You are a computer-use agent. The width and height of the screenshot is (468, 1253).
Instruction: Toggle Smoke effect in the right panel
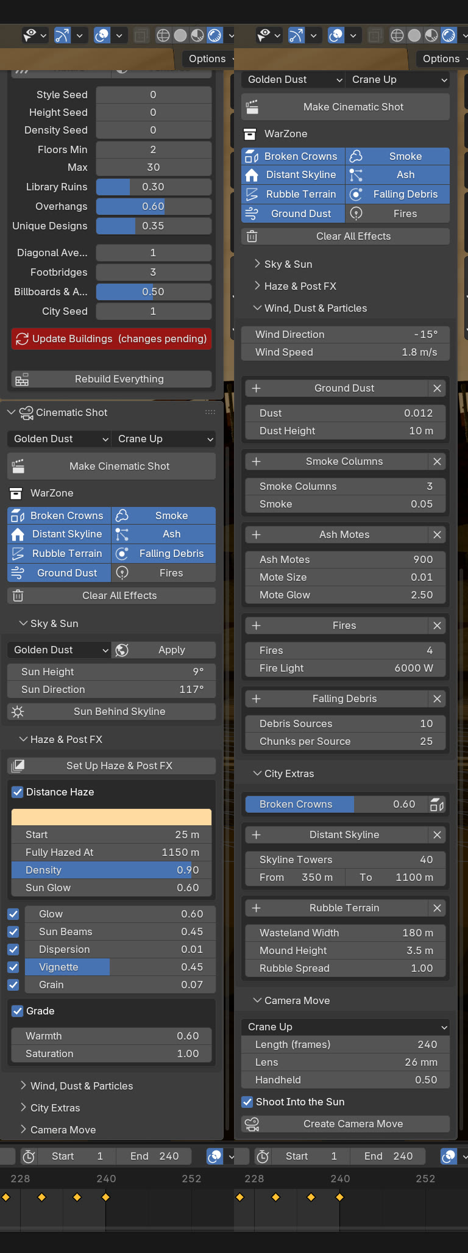click(x=397, y=157)
